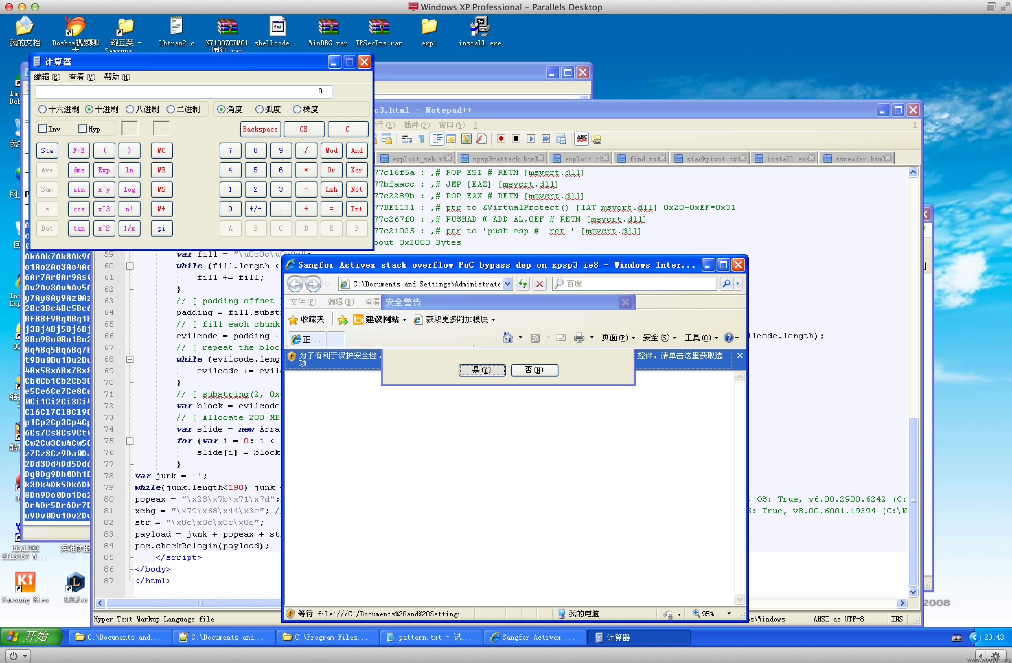1012x663 pixels.
Task: Toggle ABC spell check icon in Notepad++
Action: [582, 139]
